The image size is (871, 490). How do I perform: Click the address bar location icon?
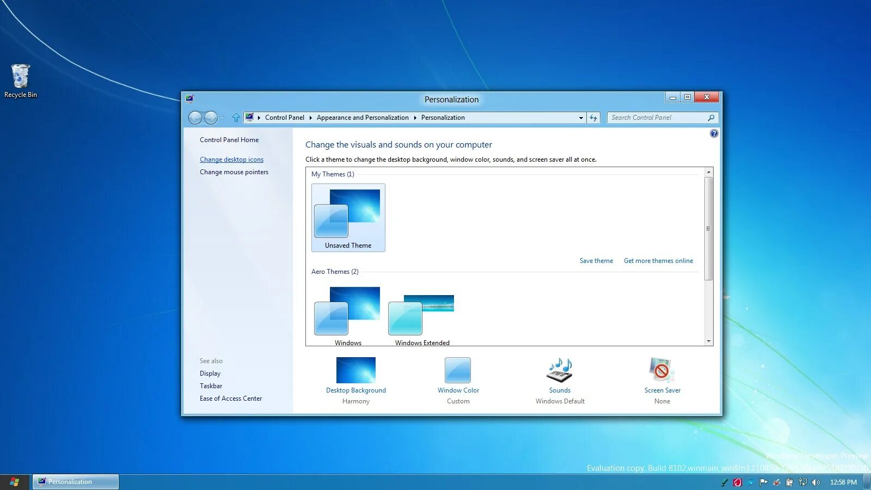click(249, 117)
